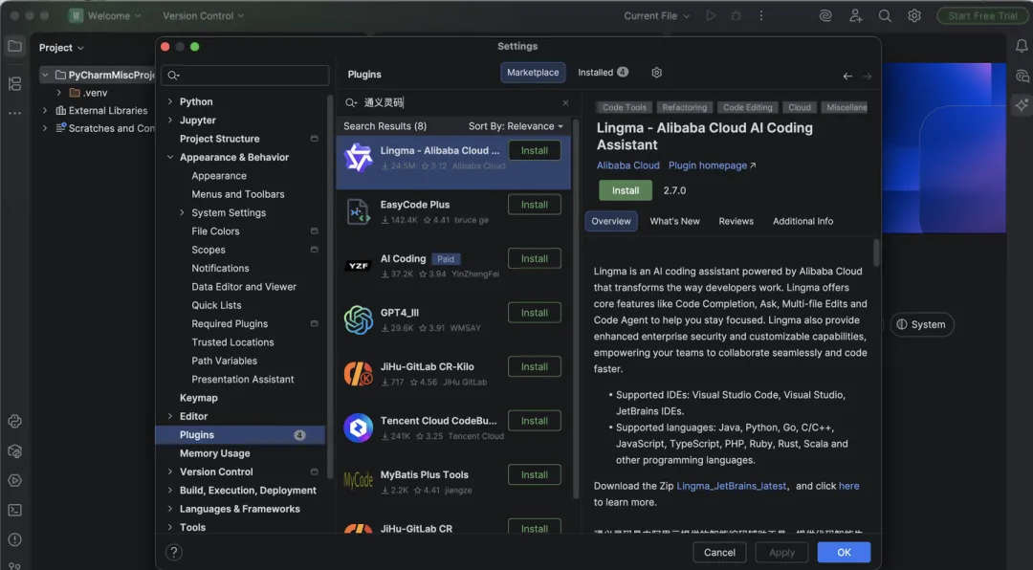Viewport: 1033px width, 570px height.
Task: Expand Languages & Frameworks node
Action: tap(170, 508)
